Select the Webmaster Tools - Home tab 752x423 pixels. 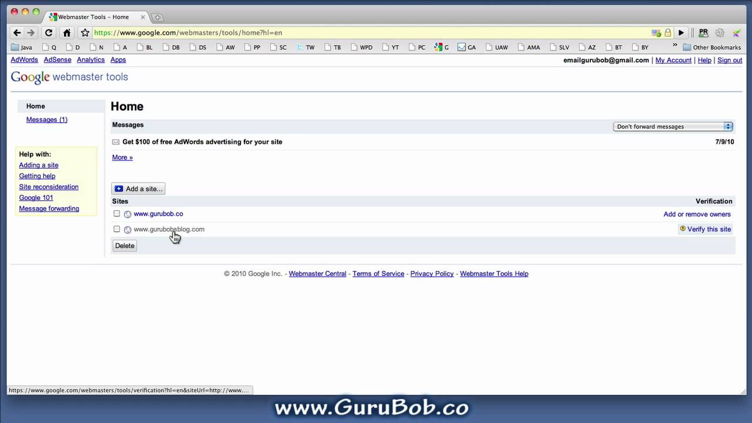point(96,17)
